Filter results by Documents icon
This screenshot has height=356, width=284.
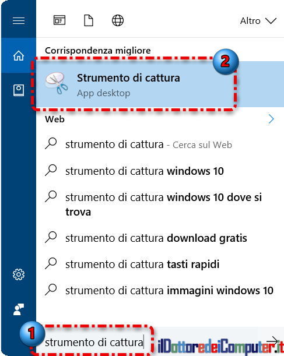(x=89, y=20)
